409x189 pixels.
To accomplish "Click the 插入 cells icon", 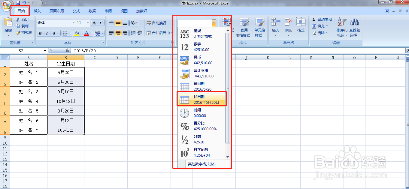I will click(x=275, y=22).
